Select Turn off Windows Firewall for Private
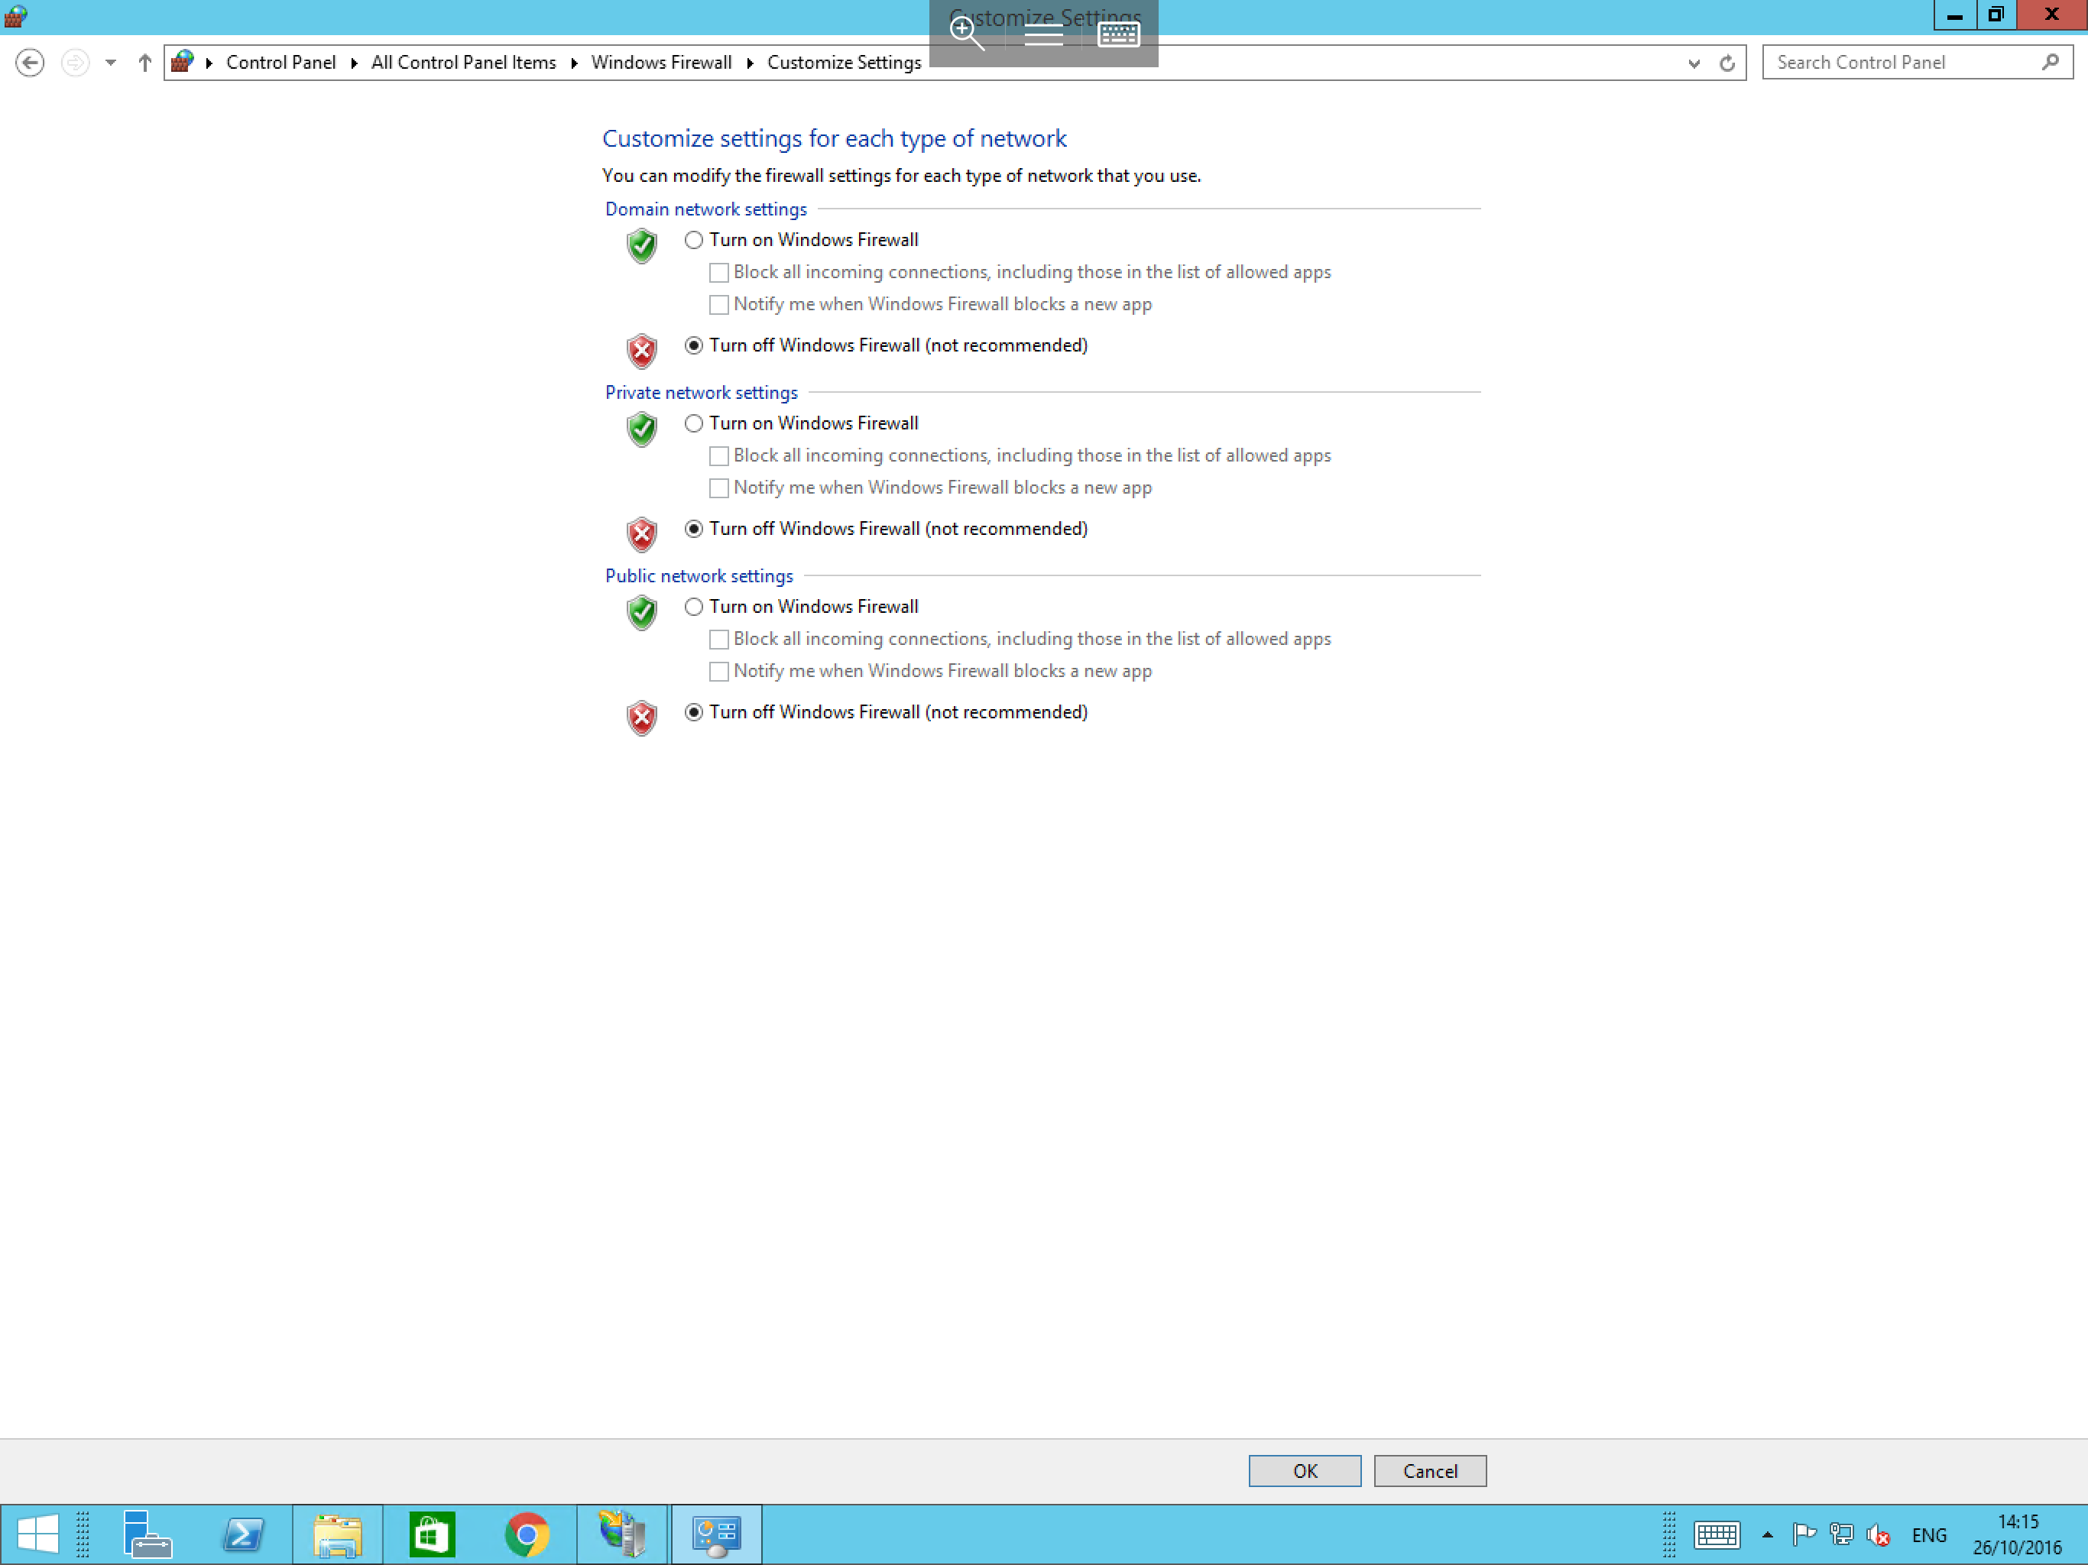This screenshot has height=1565, width=2088. click(694, 529)
